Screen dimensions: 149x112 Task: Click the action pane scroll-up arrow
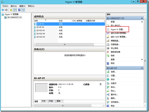pyautogui.click(x=145, y=18)
